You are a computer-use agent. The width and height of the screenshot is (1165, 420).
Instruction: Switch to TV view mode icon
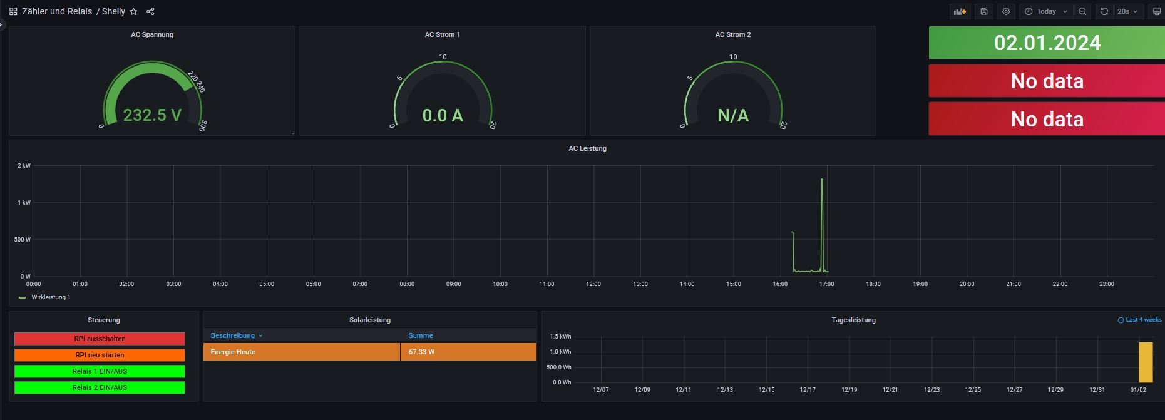(1156, 11)
